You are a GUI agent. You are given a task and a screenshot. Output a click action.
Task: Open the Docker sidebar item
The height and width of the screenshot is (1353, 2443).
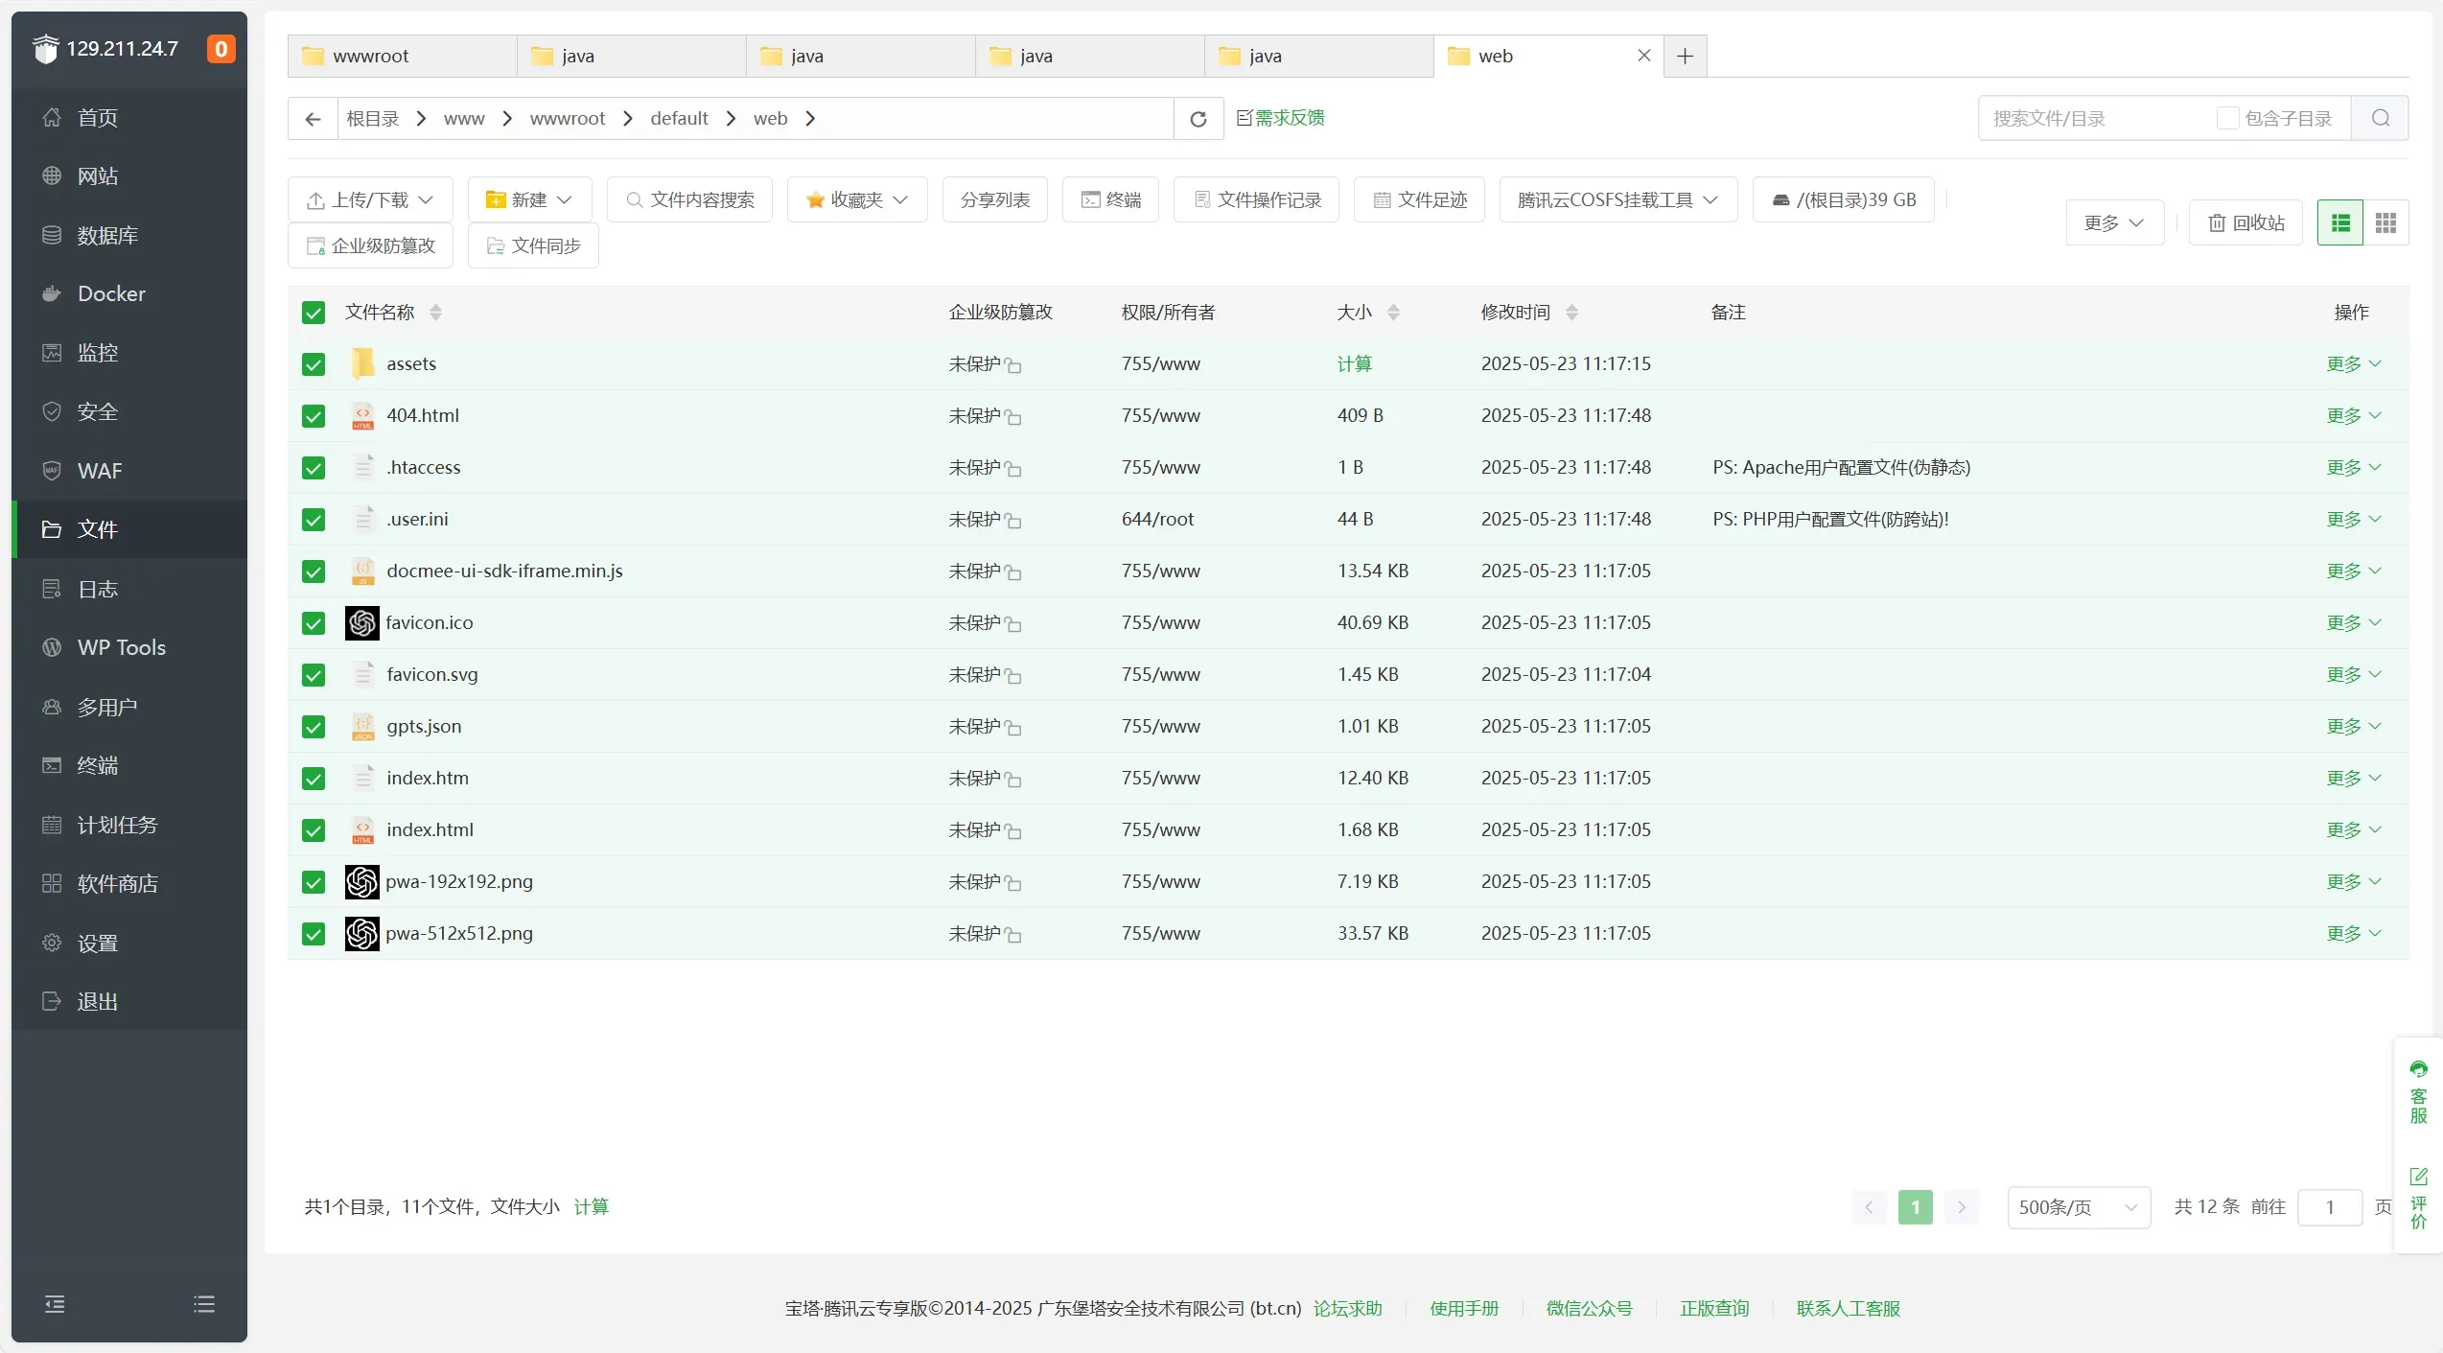point(111,293)
